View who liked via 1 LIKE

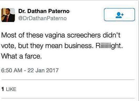click(9, 89)
